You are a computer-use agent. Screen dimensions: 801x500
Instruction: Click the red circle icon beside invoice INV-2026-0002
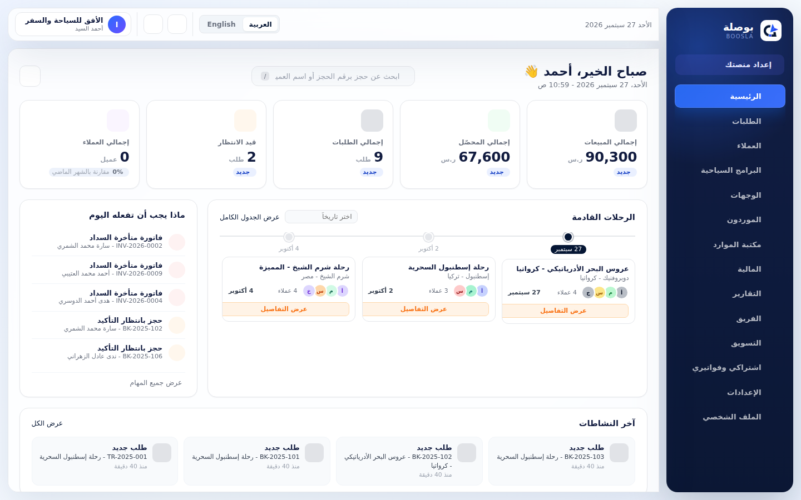[177, 242]
